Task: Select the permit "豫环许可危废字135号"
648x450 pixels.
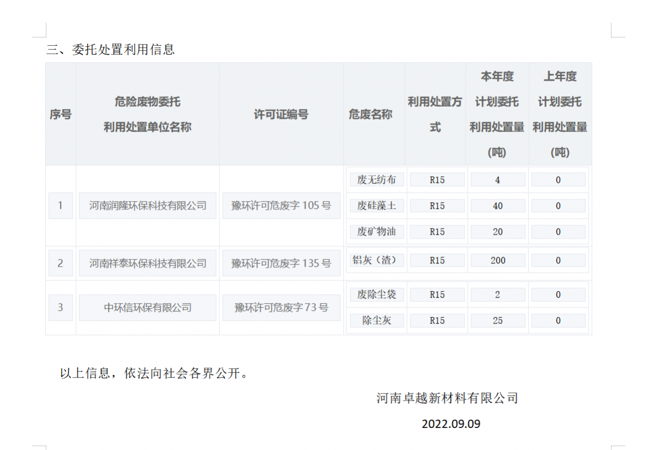Action: [281, 263]
